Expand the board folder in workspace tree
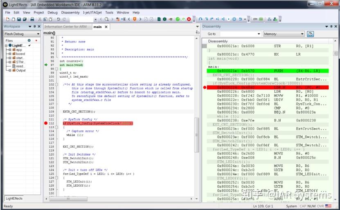 point(10,54)
